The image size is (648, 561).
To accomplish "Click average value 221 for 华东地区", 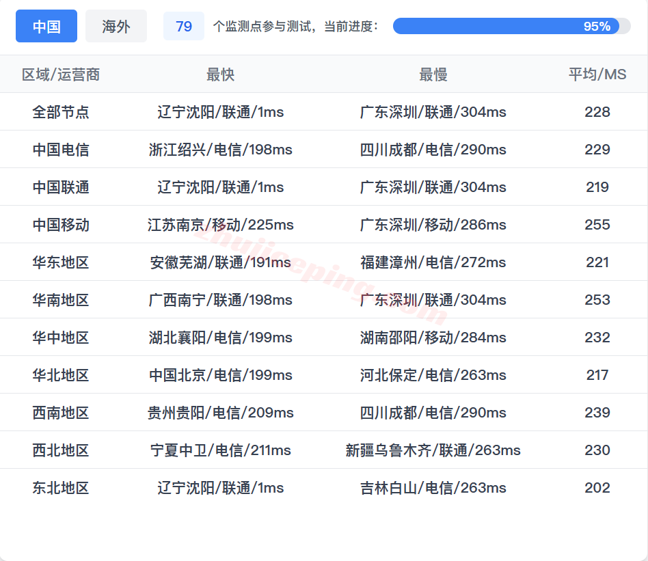I will [x=597, y=262].
